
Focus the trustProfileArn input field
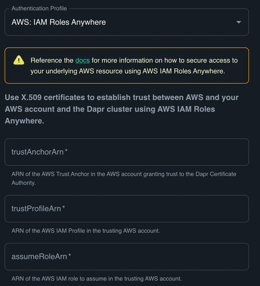coord(127,209)
